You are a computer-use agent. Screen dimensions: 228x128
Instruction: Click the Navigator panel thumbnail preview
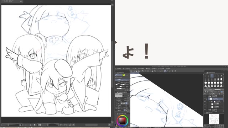tap(214, 119)
